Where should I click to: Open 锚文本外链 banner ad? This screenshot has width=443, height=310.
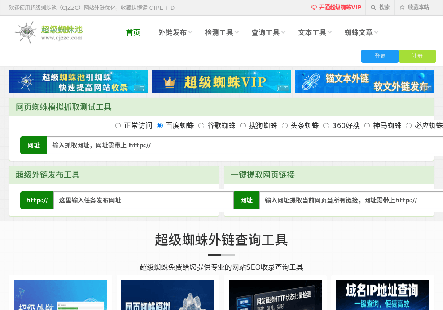point(365,82)
